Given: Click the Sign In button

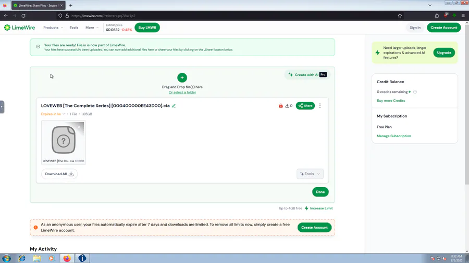Looking at the screenshot, I should [x=415, y=28].
